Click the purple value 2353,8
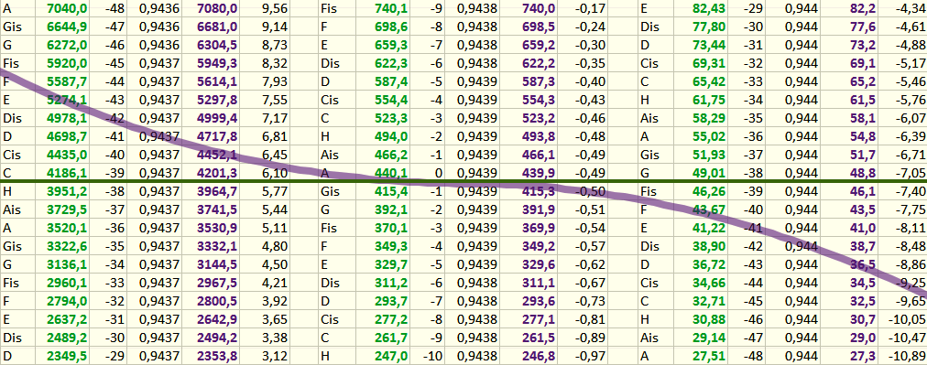This screenshot has height=365, width=927. pos(218,356)
